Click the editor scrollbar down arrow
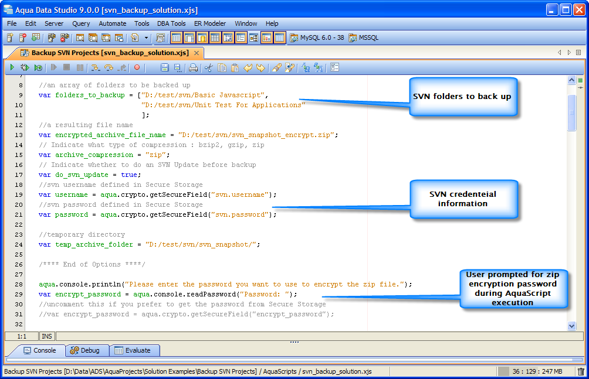589x379 pixels. point(572,326)
